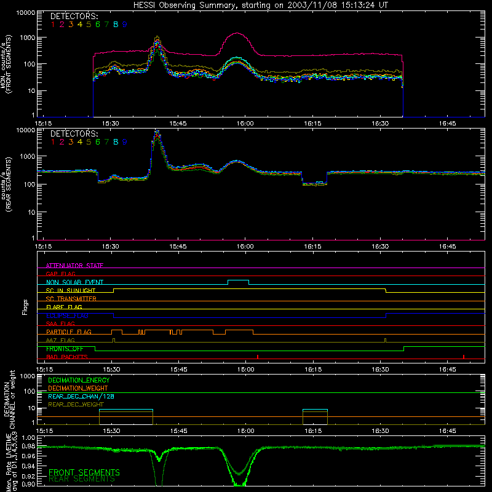
Task: Click red detector '1' in rear segments legend
Action: point(53,142)
